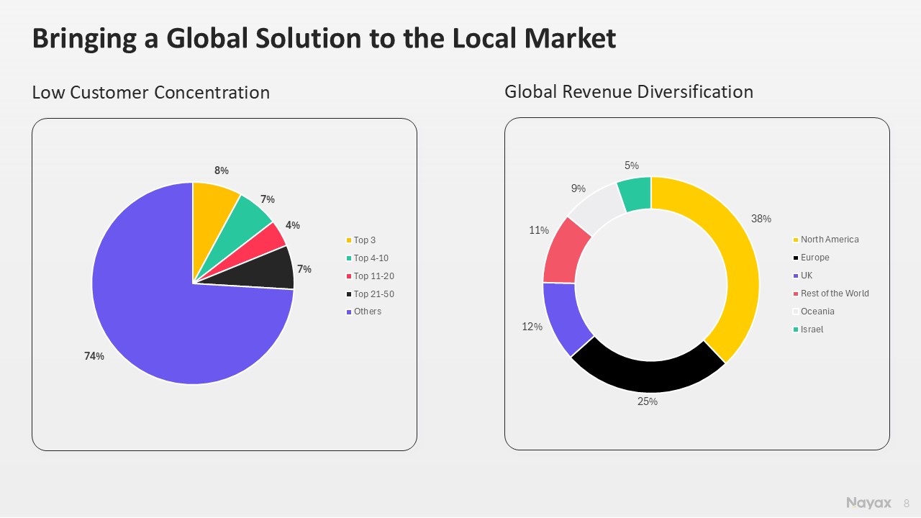The width and height of the screenshot is (921, 518).
Task: Select the 'Oceania' legend label
Action: pyautogui.click(x=817, y=312)
